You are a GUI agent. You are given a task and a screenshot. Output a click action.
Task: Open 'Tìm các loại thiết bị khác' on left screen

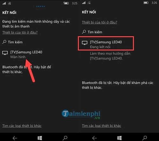click(x=22, y=126)
